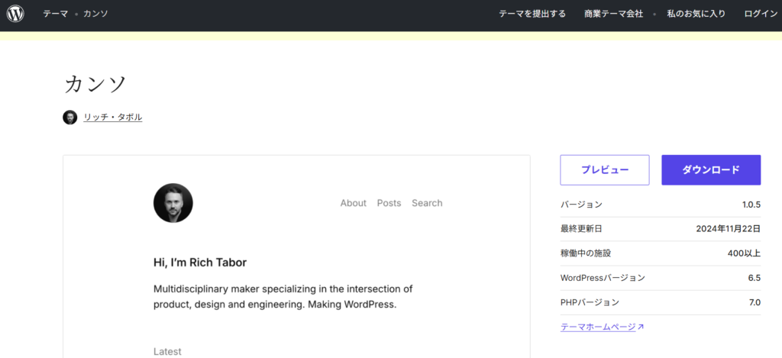
Task: Click the version value 1.0.5
Action: (x=751, y=205)
